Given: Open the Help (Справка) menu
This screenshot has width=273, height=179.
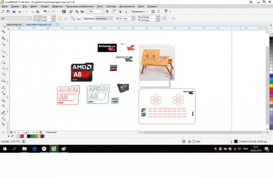Looking at the screenshot, I should [x=152, y=6].
